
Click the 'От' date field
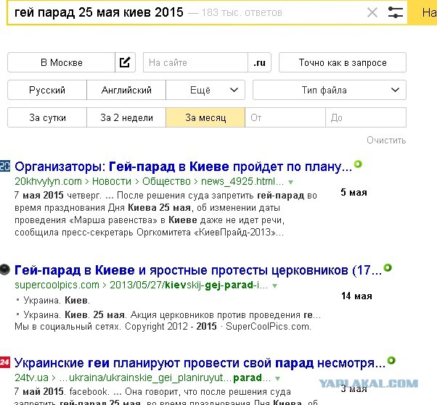[285, 117]
